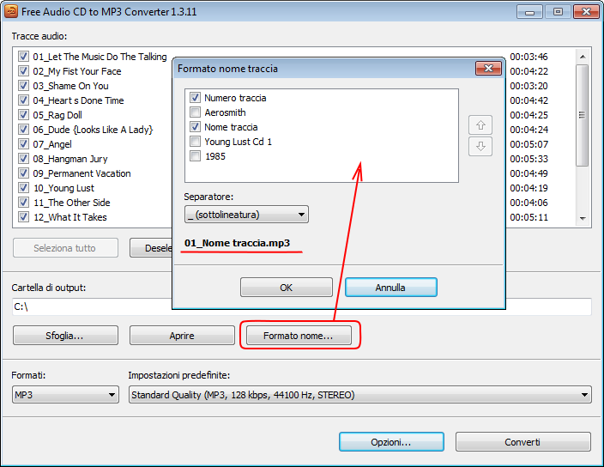This screenshot has width=604, height=467.
Task: Click the partially hidden Deseleziona button
Action: 151,248
